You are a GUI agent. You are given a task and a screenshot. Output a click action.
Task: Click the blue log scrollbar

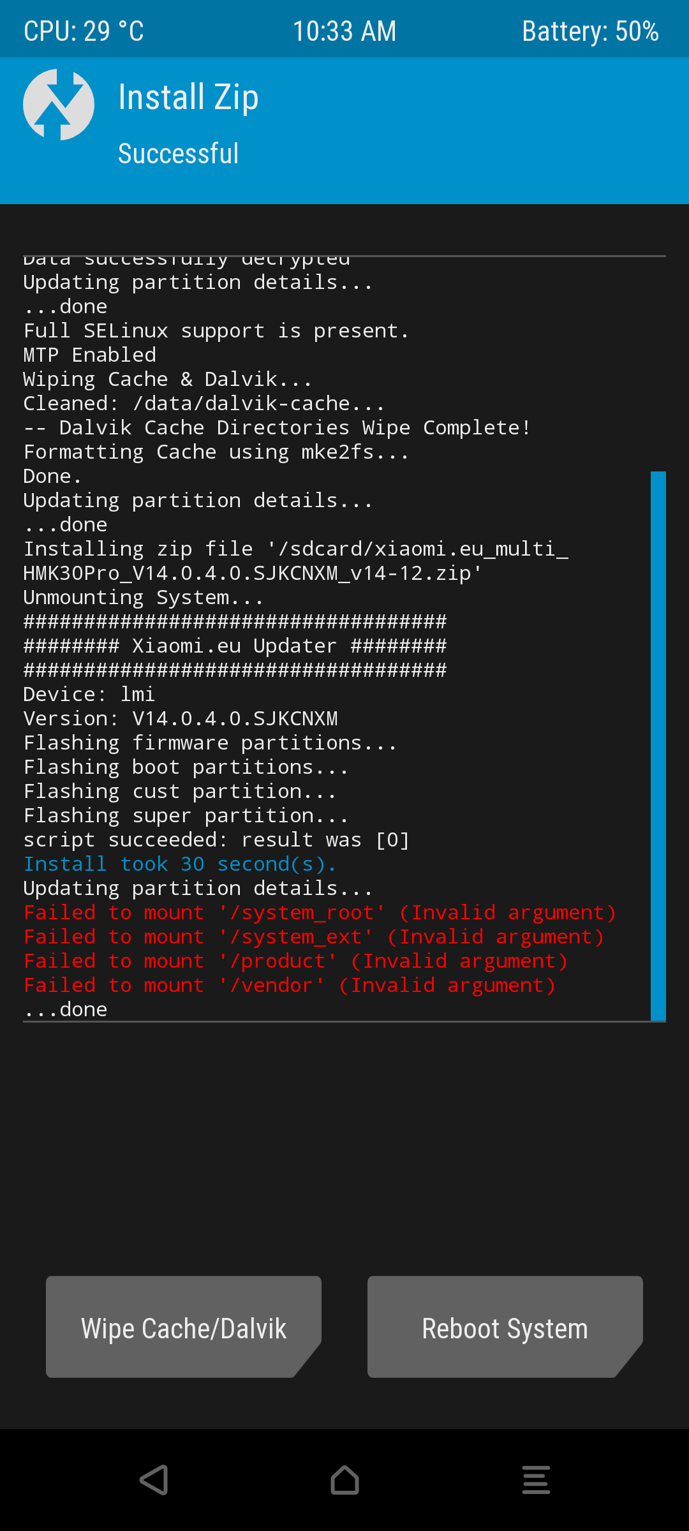(x=658, y=745)
